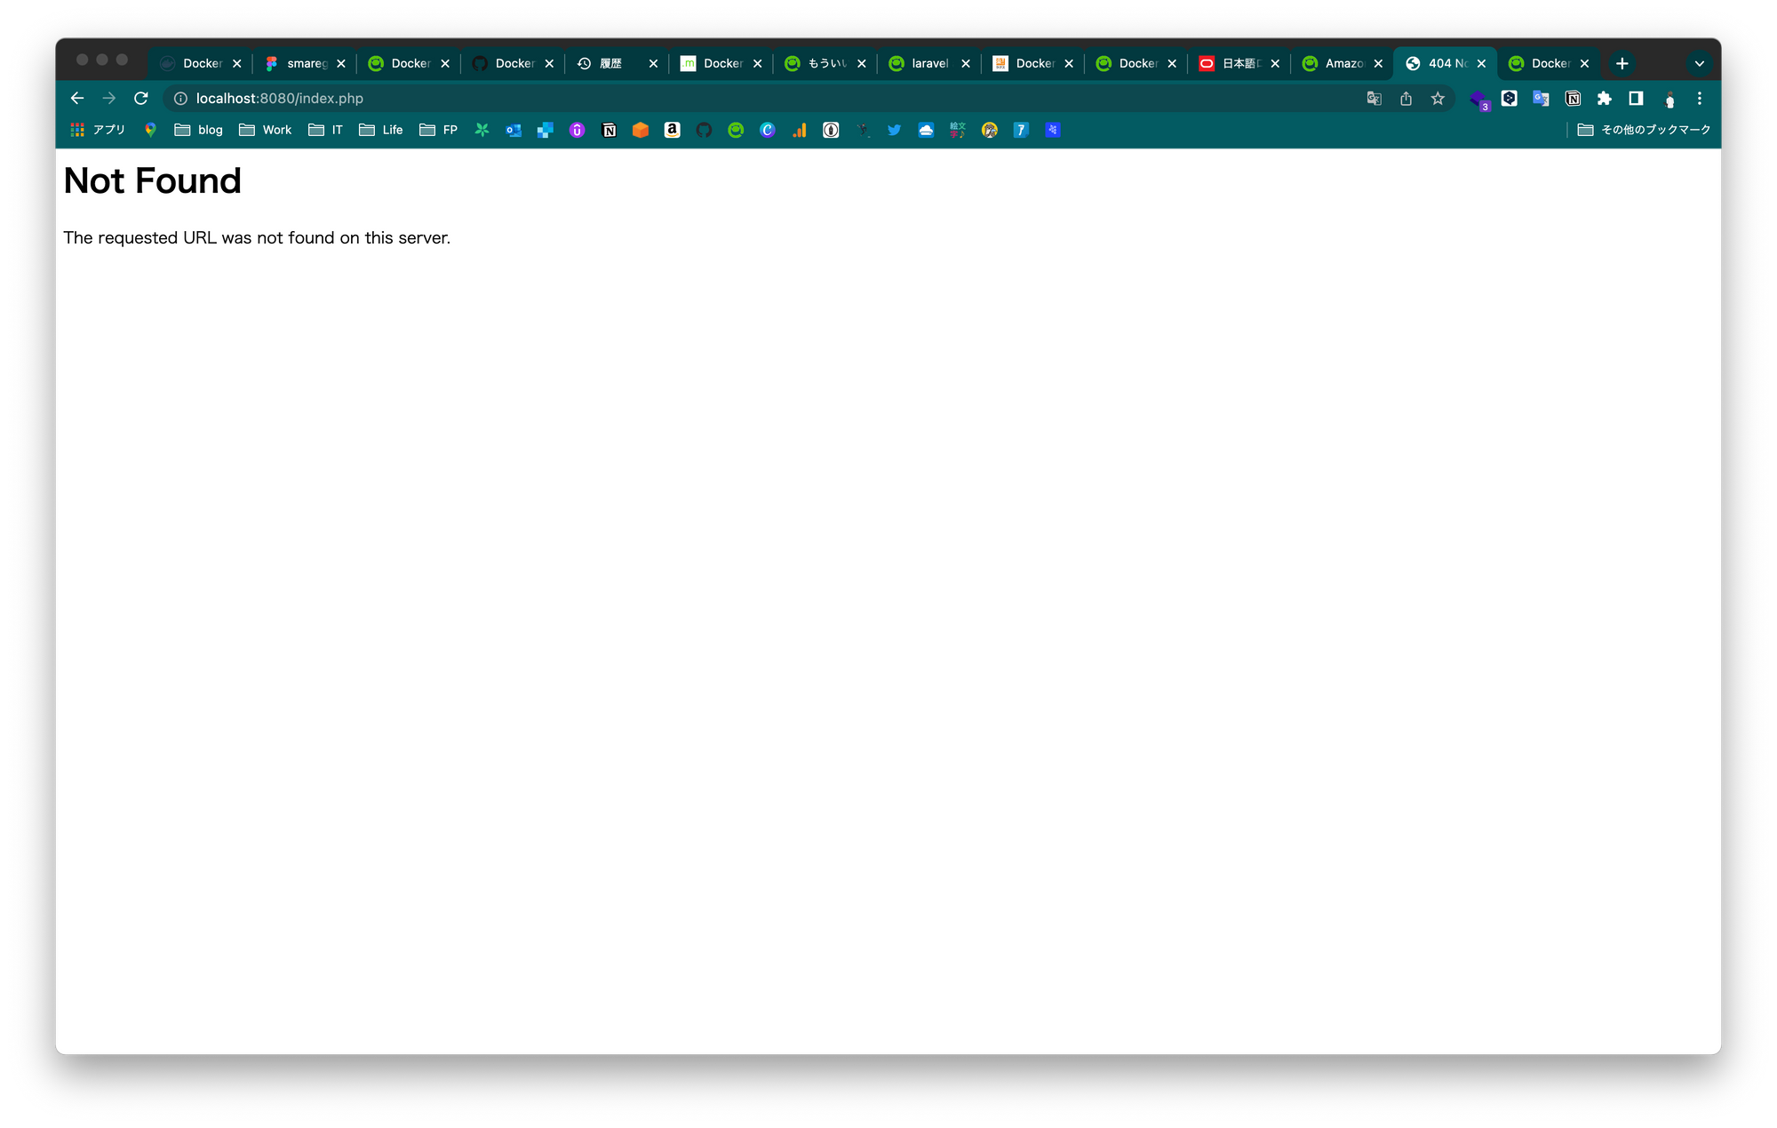1777x1128 pixels.
Task: Open a new tab with plus button
Action: [1622, 64]
